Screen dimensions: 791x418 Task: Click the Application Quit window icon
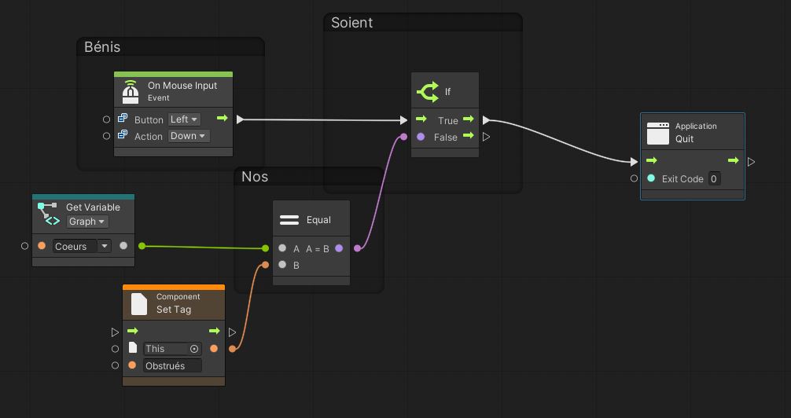(657, 133)
